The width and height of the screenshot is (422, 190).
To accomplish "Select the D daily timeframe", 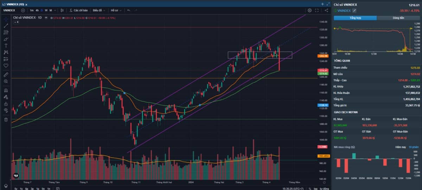I will pos(41,11).
